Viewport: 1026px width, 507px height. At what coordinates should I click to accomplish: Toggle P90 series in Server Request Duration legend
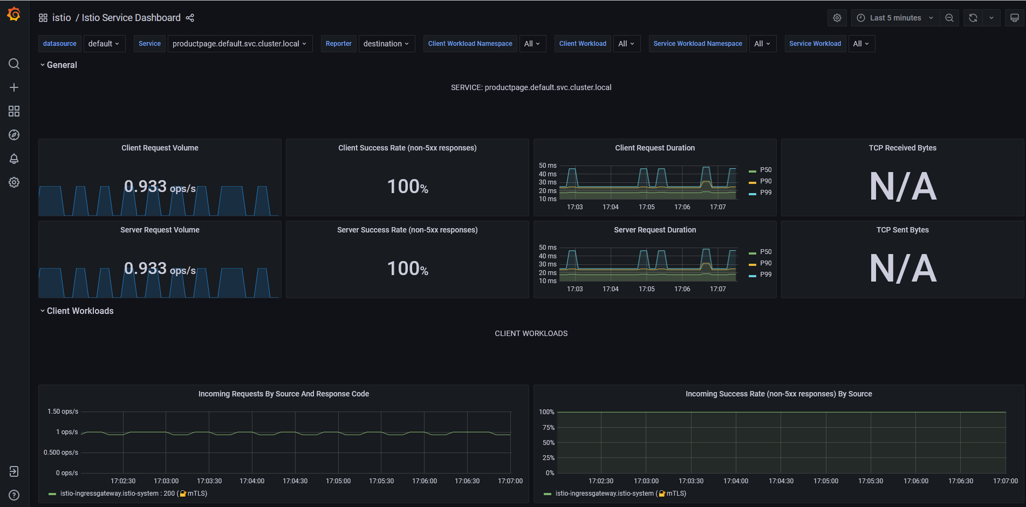pos(765,263)
